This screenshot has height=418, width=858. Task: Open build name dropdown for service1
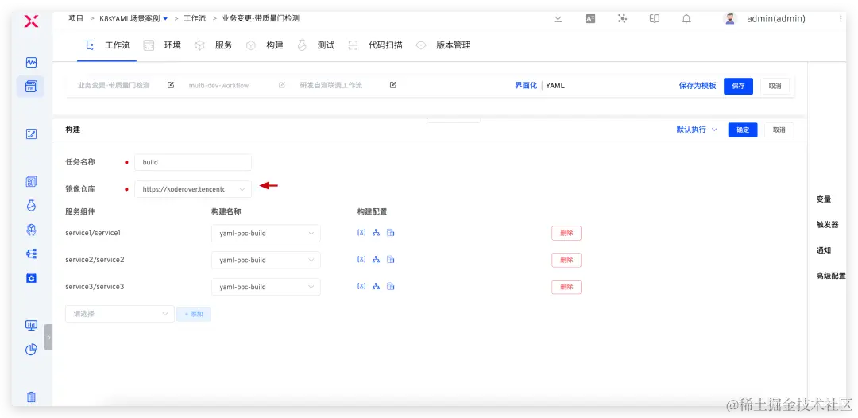tap(266, 233)
